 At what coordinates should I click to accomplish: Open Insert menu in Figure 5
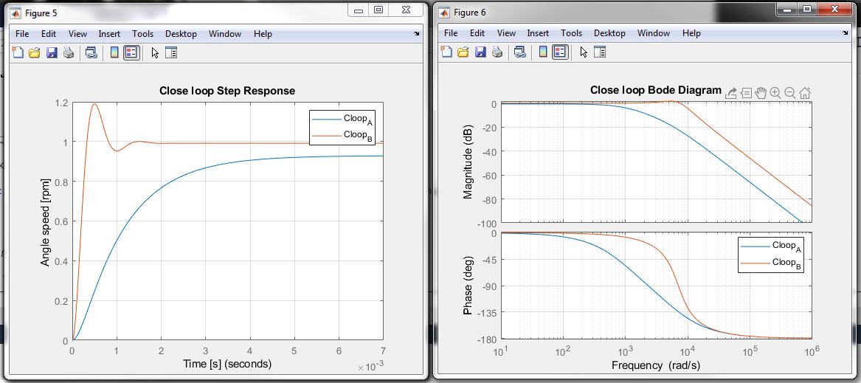[x=109, y=34]
